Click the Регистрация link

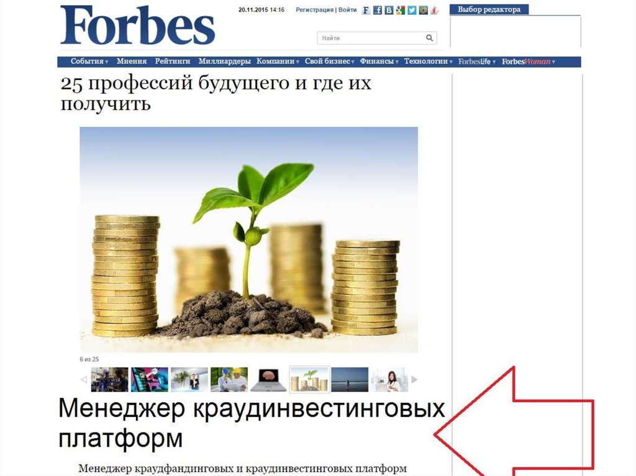pos(314,10)
